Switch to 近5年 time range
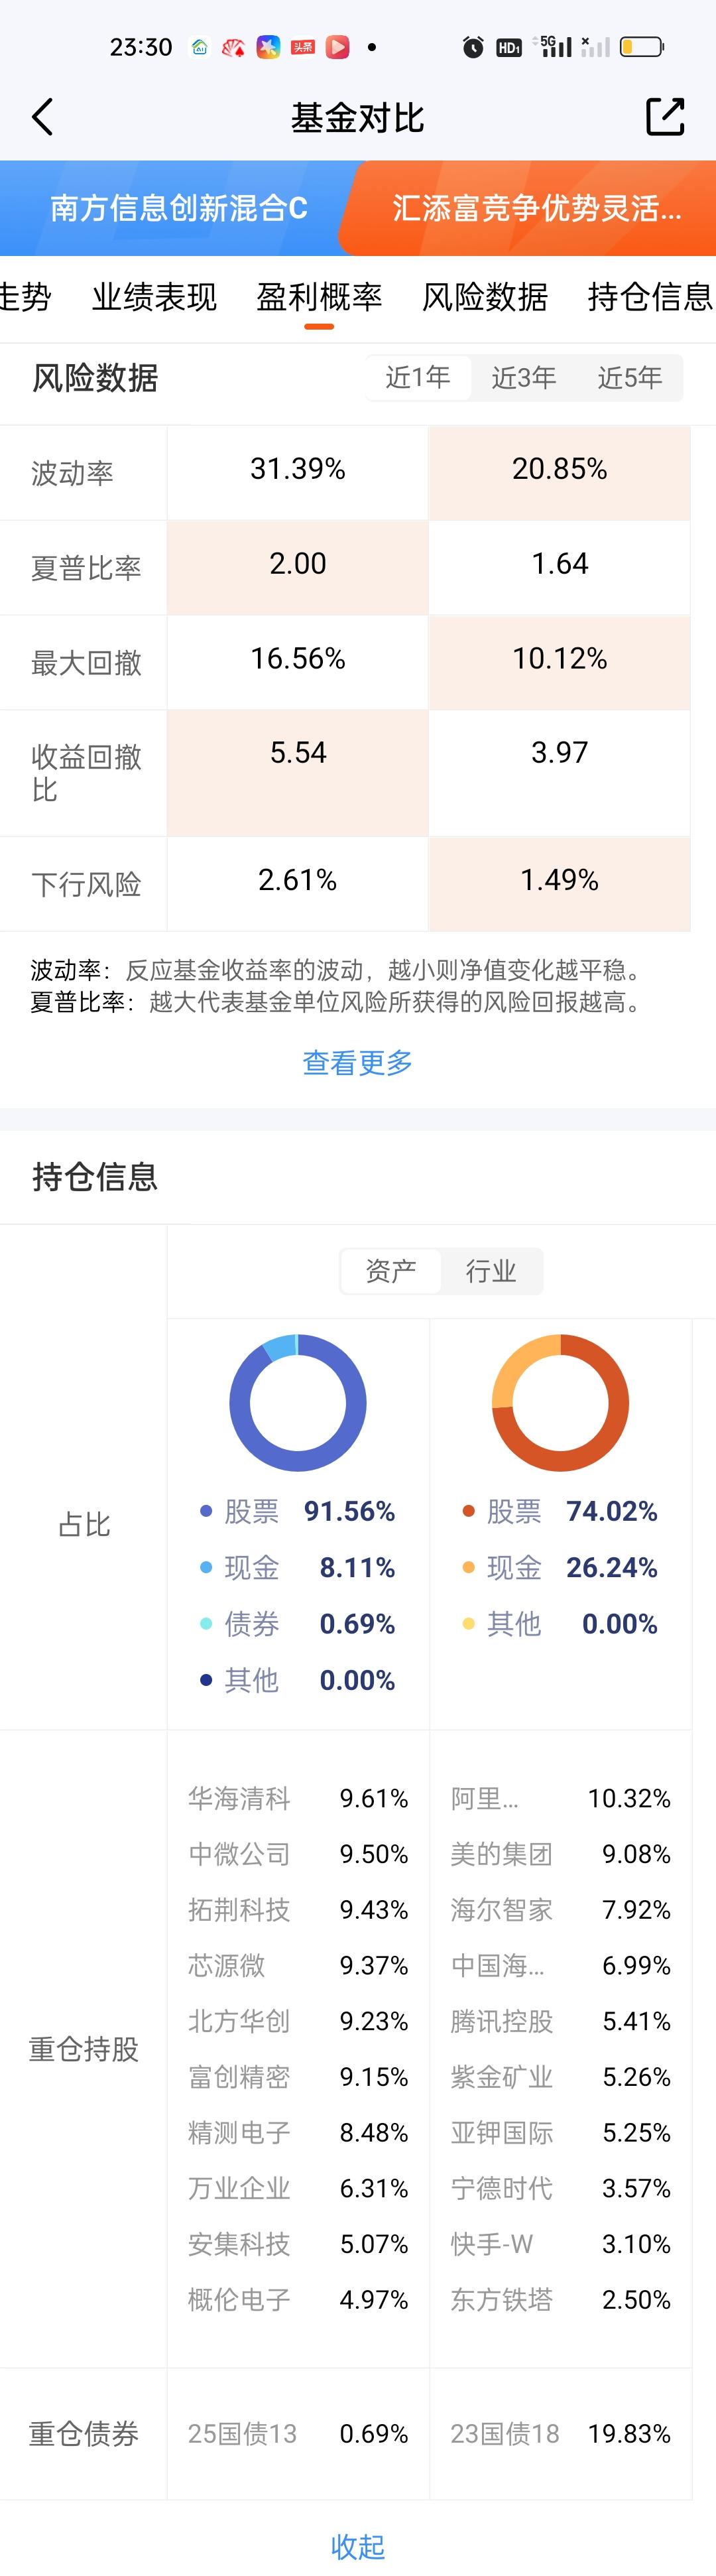716x2576 pixels. coord(629,377)
